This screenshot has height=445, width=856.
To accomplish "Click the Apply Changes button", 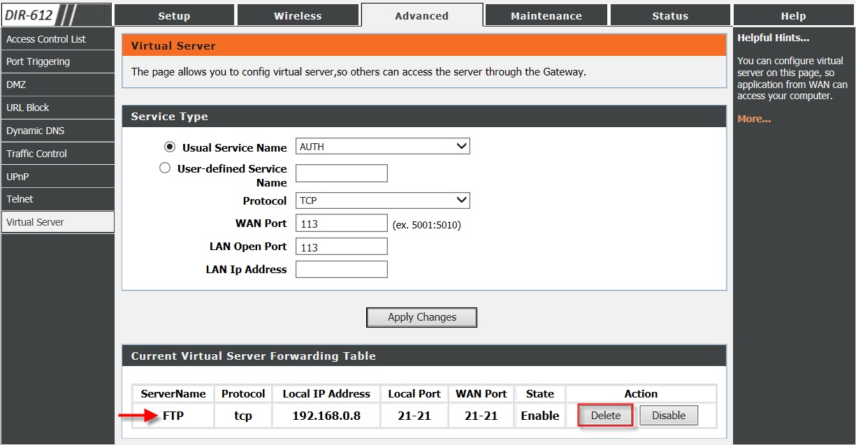I will pyautogui.click(x=422, y=317).
